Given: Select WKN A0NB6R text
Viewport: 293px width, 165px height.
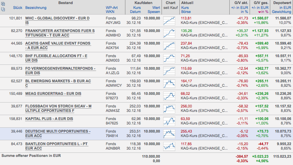Looking at the screenshot, I should (x=113, y=148).
